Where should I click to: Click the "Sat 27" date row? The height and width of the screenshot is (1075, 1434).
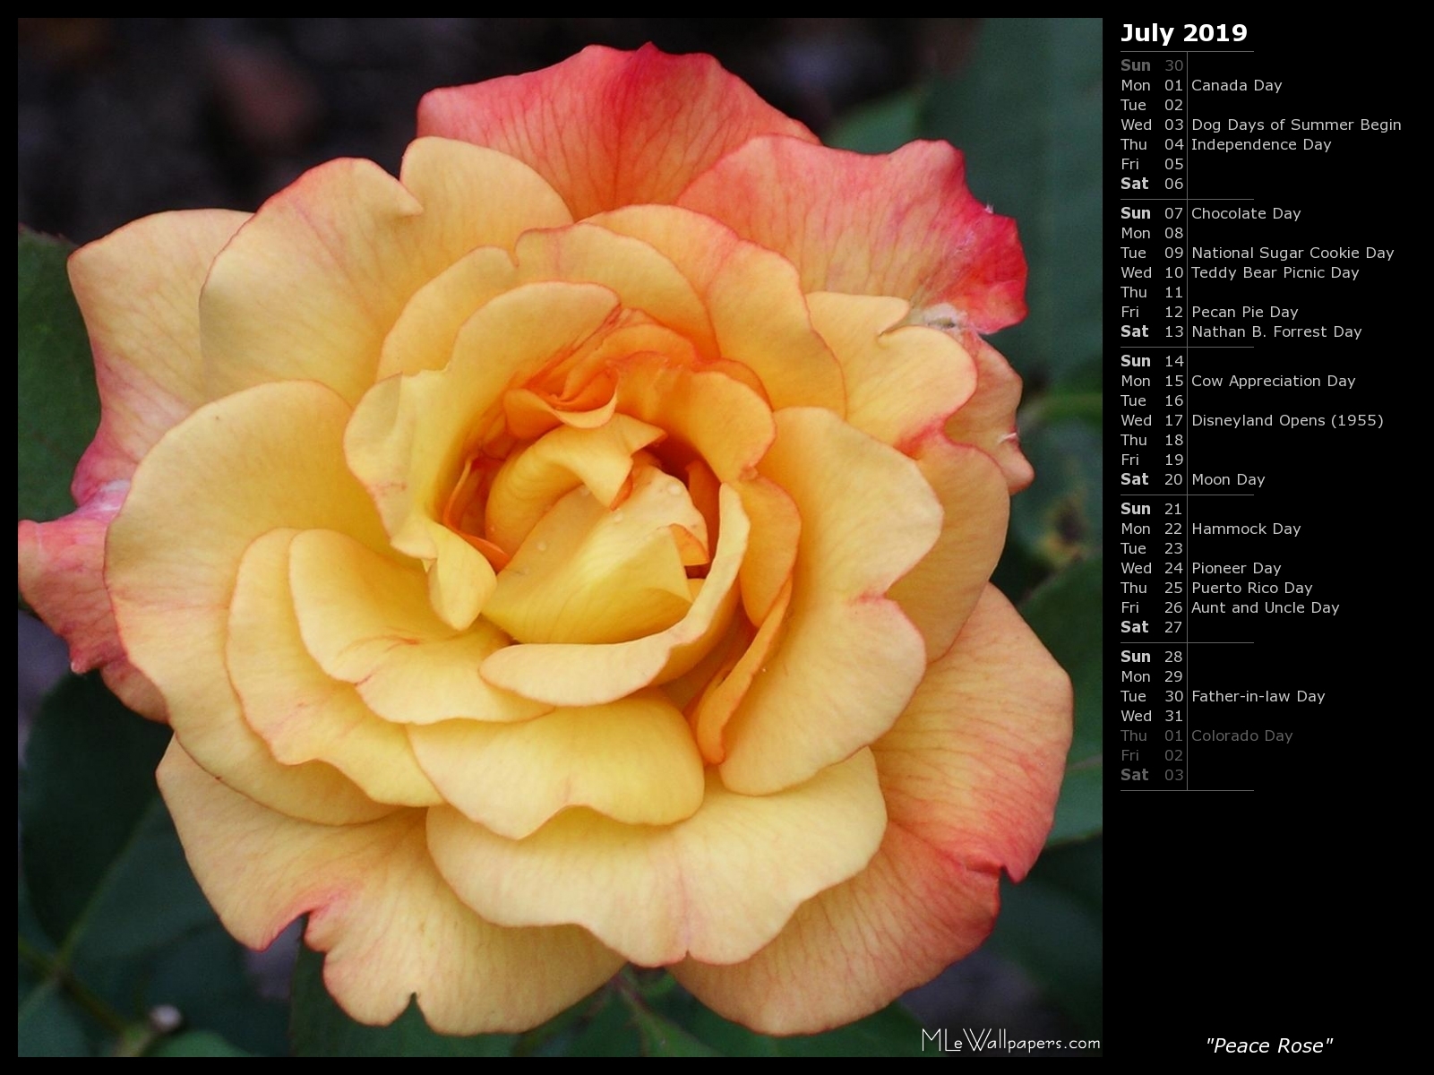coord(1152,627)
